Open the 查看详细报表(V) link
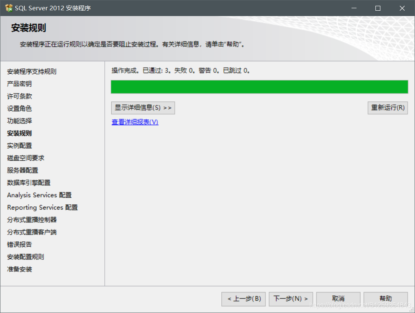 [135, 122]
